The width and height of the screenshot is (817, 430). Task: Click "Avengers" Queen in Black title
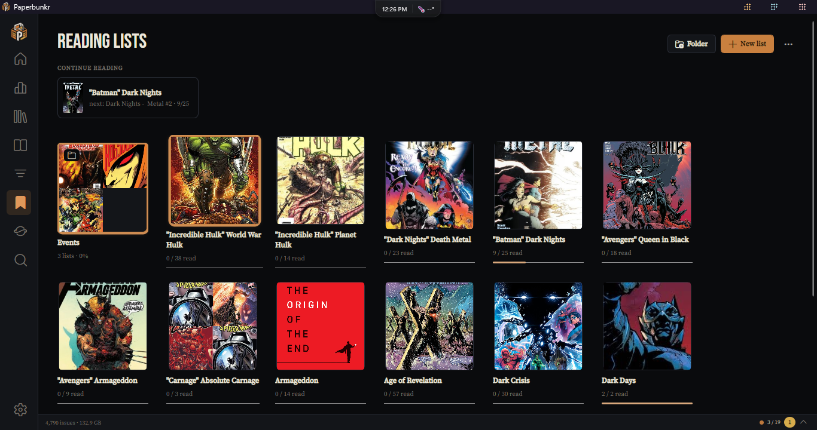pos(645,239)
